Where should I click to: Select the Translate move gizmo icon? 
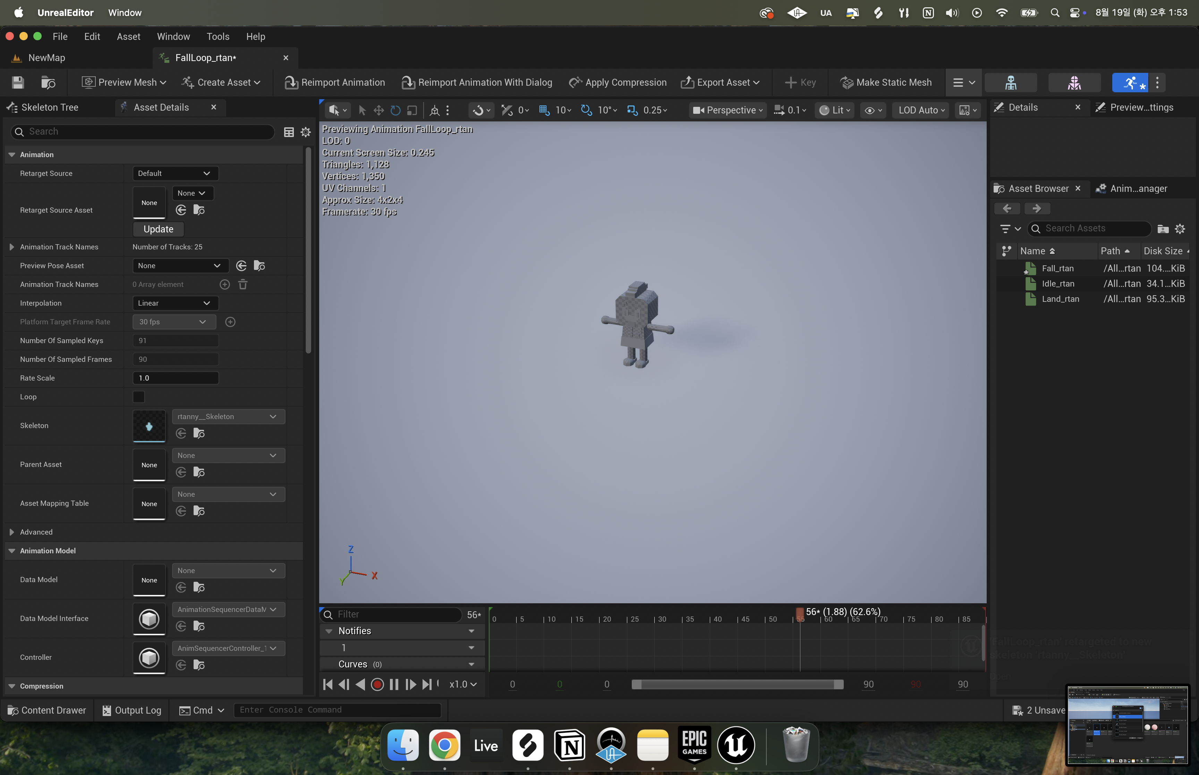pyautogui.click(x=379, y=110)
